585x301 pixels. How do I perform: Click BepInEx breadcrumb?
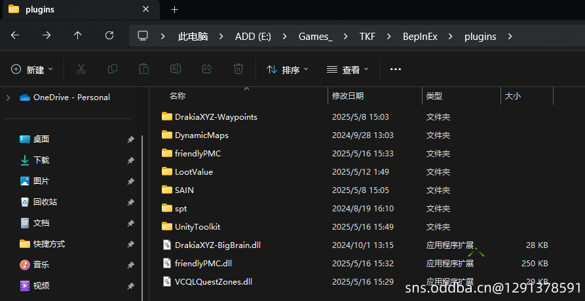pyautogui.click(x=420, y=37)
